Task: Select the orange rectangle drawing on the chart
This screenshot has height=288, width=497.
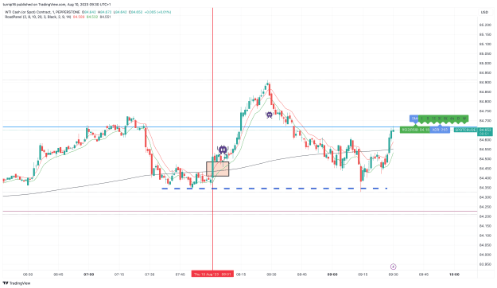Action: (217, 169)
